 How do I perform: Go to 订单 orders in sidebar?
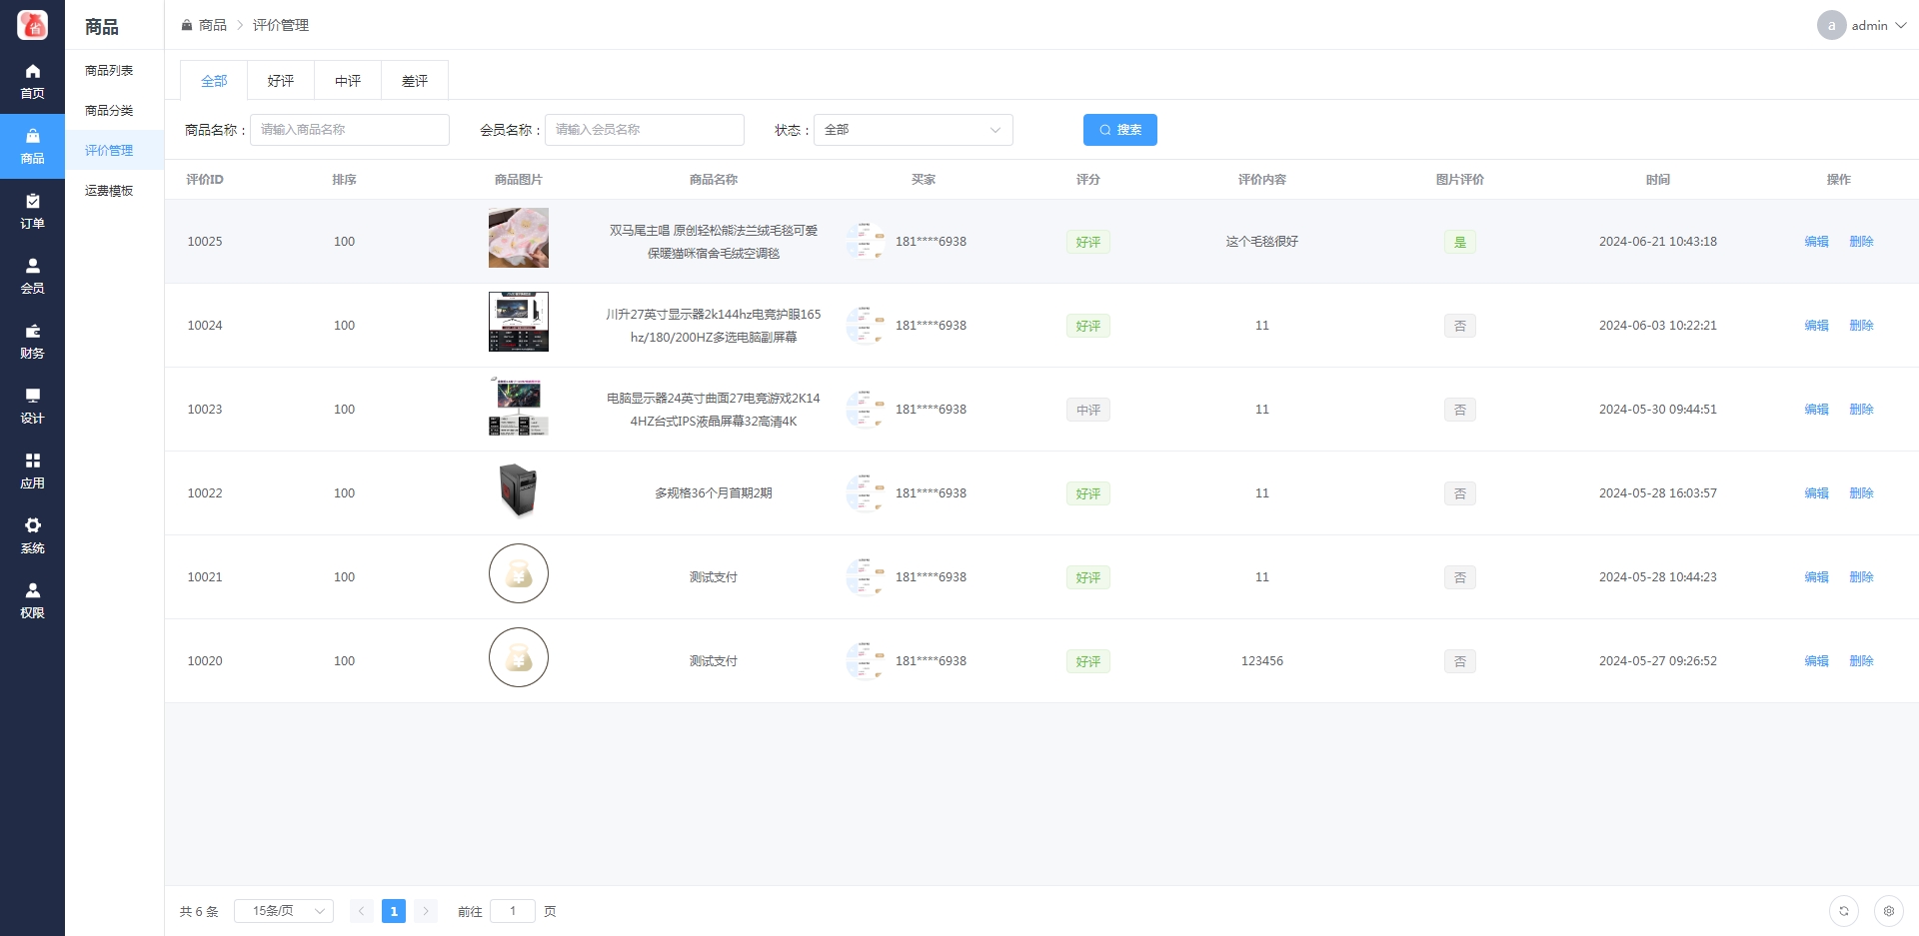coord(32,211)
